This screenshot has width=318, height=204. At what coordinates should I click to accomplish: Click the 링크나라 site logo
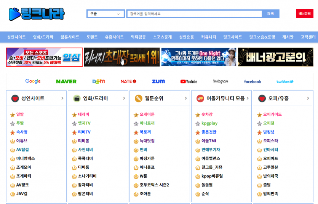(x=37, y=14)
